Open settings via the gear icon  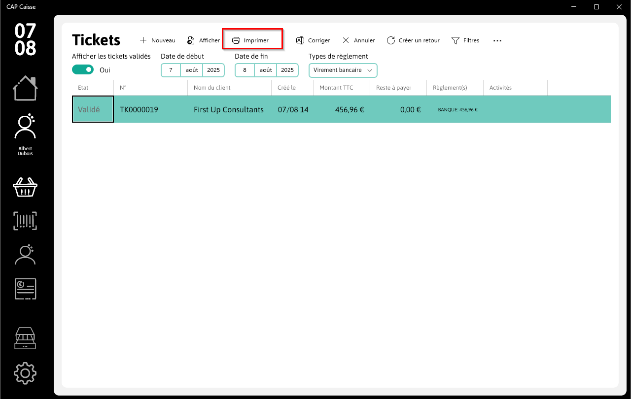tap(25, 373)
